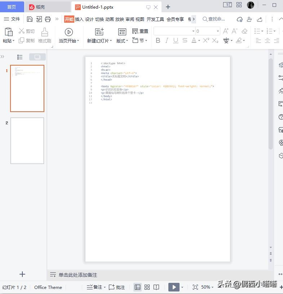Open the font name dropdown
The height and width of the screenshot is (294, 283).
coord(193,31)
